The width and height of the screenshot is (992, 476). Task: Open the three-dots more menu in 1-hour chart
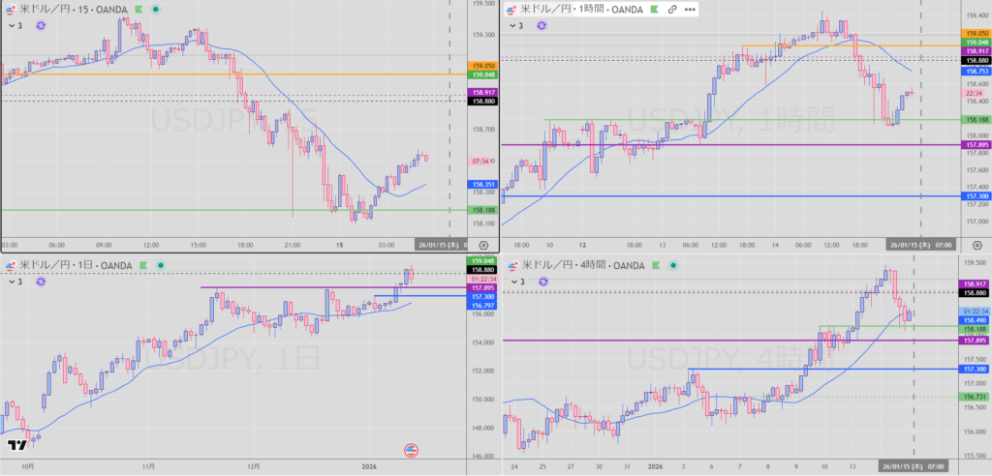click(689, 9)
